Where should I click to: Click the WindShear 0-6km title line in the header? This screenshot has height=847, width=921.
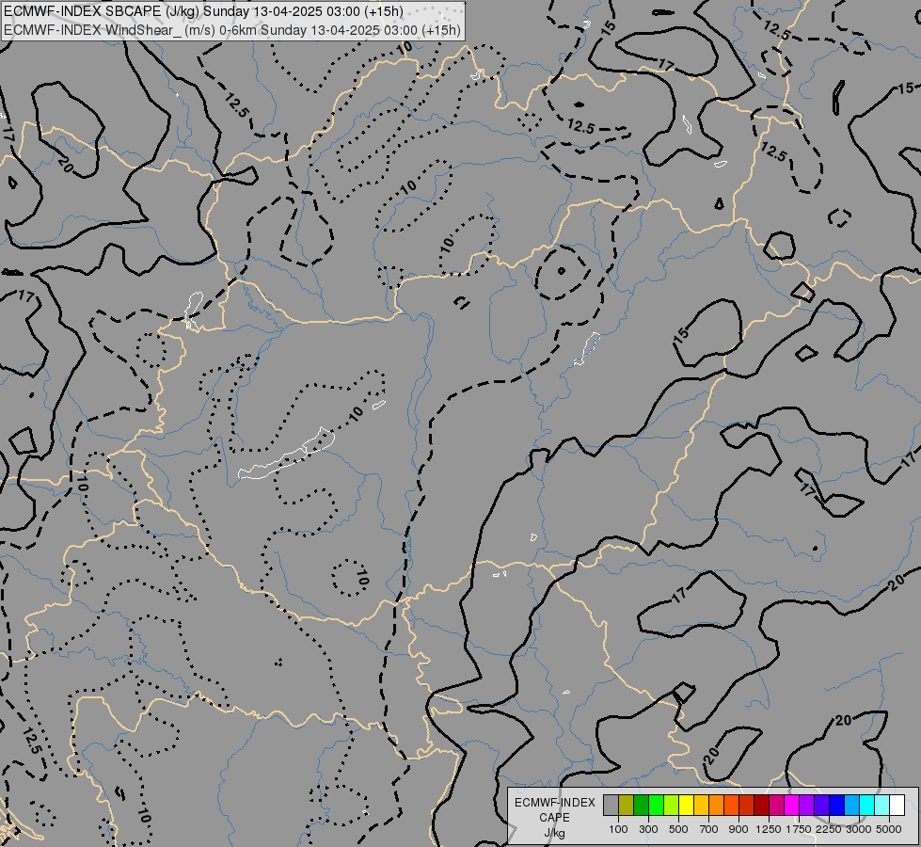pos(232,30)
